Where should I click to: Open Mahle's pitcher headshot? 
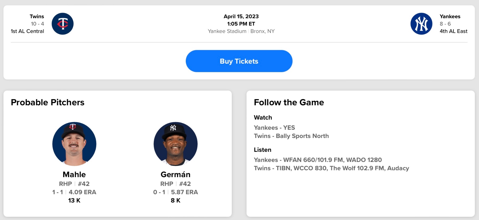pyautogui.click(x=74, y=144)
